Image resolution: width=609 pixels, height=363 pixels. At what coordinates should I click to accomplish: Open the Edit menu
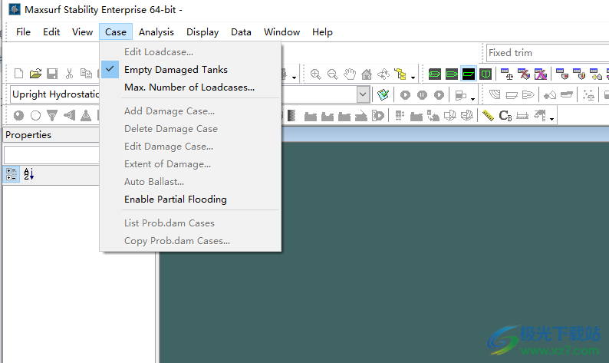click(x=51, y=32)
